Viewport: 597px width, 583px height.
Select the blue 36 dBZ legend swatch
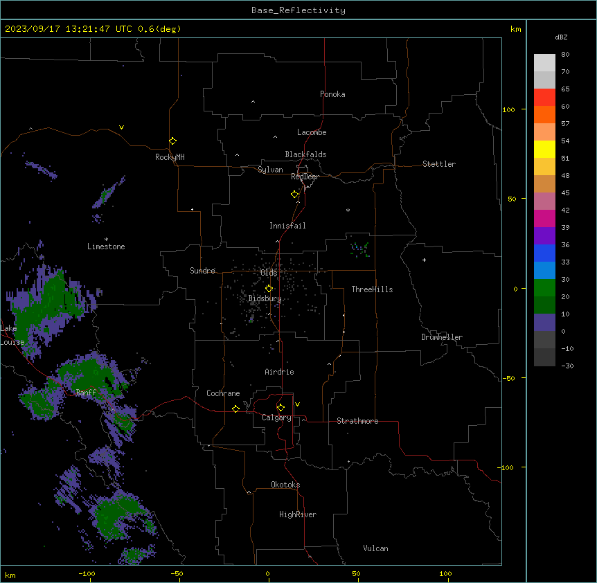tap(544, 253)
